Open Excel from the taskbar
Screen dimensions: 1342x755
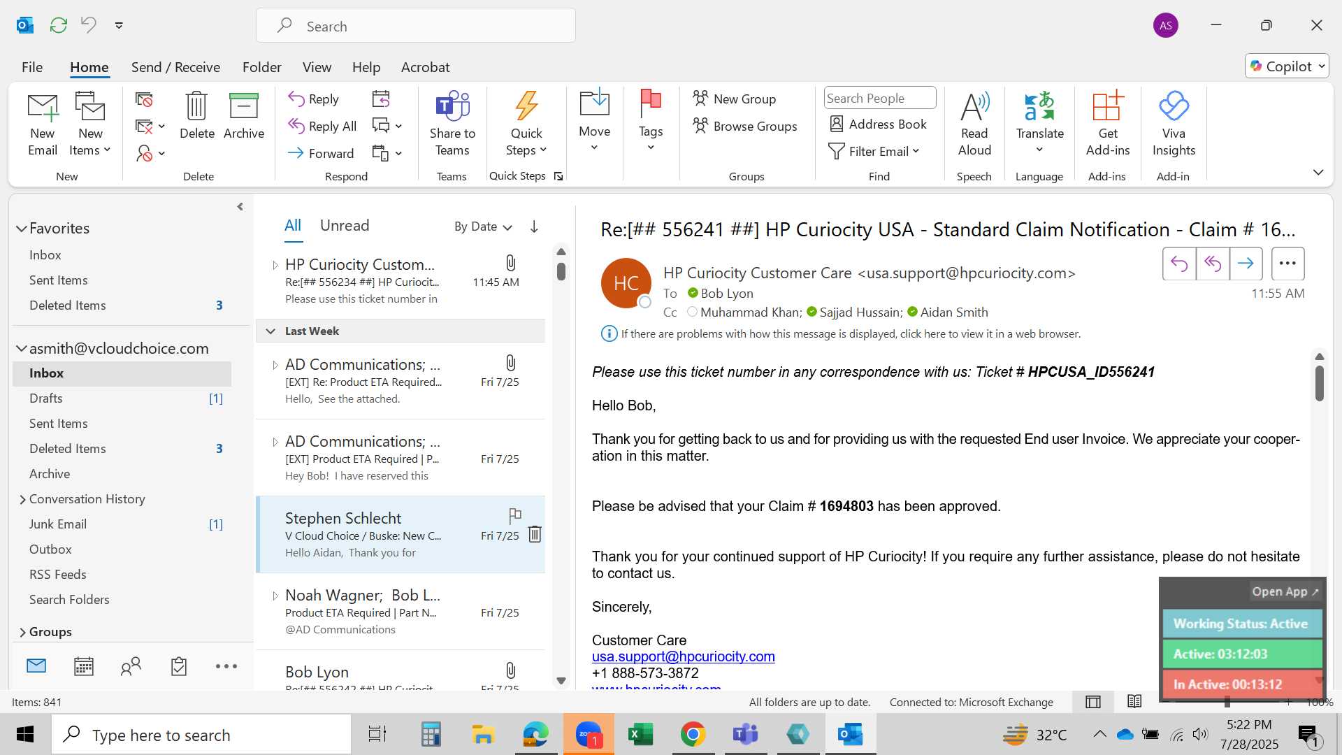640,735
